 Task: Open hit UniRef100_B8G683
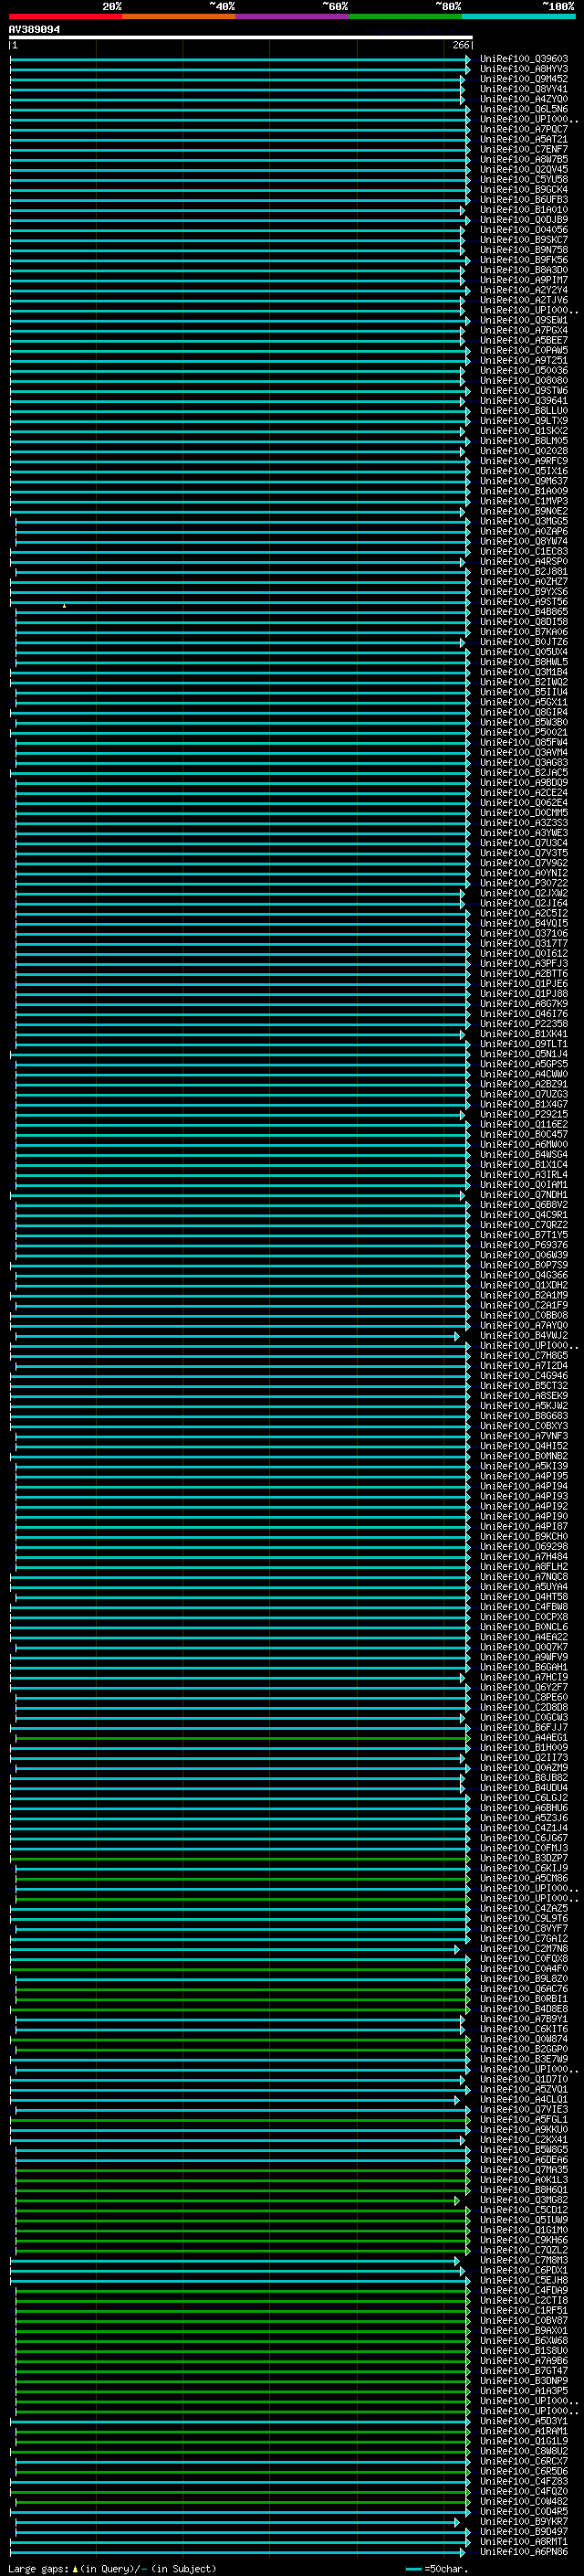tap(523, 1416)
